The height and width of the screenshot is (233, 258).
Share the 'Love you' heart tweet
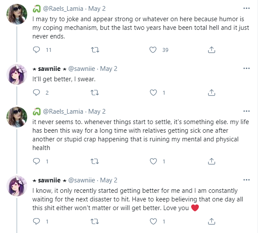[x=211, y=221]
